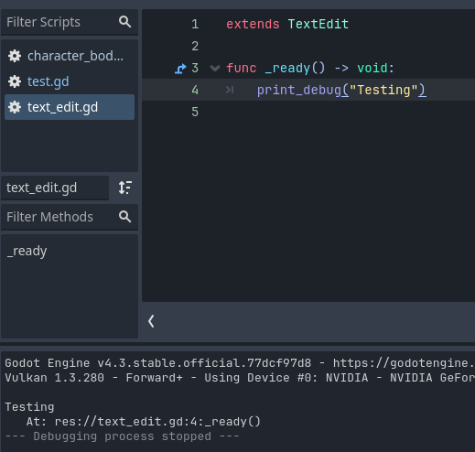Focus the Filter Scripts input field
475x452 pixels.
point(61,22)
